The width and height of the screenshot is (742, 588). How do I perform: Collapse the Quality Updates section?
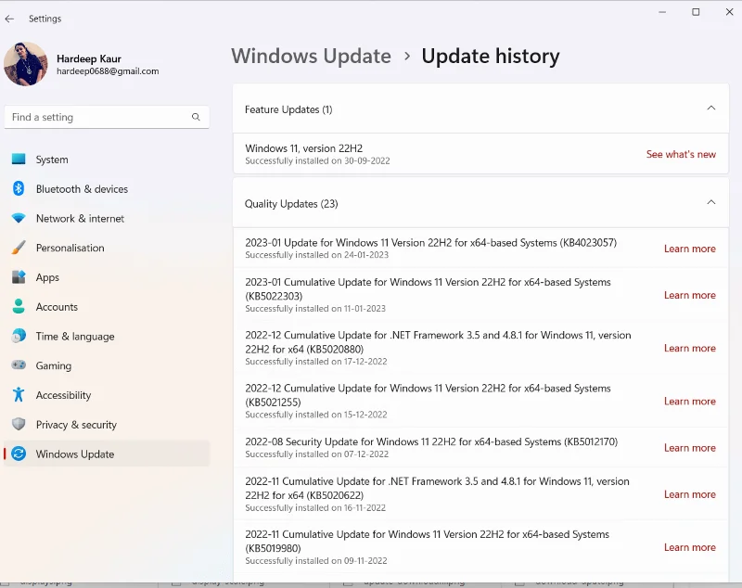point(710,202)
